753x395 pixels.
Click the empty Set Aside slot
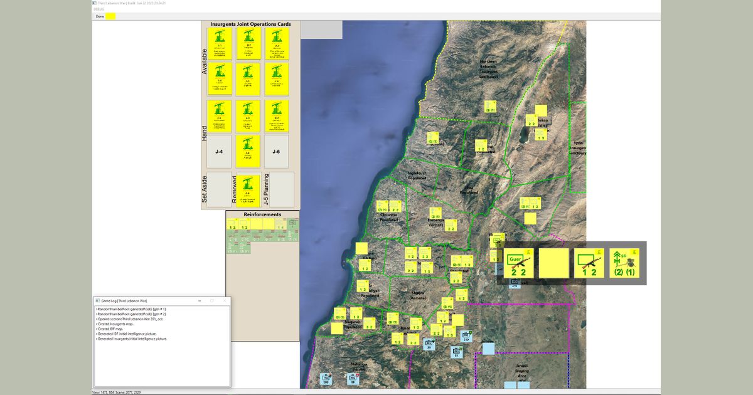[219, 189]
